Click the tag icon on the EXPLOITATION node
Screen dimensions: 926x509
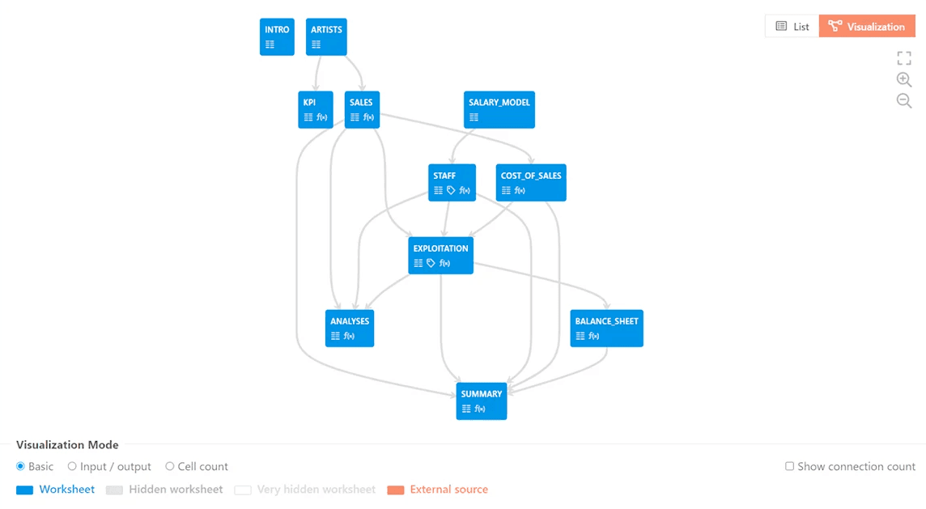pos(431,264)
